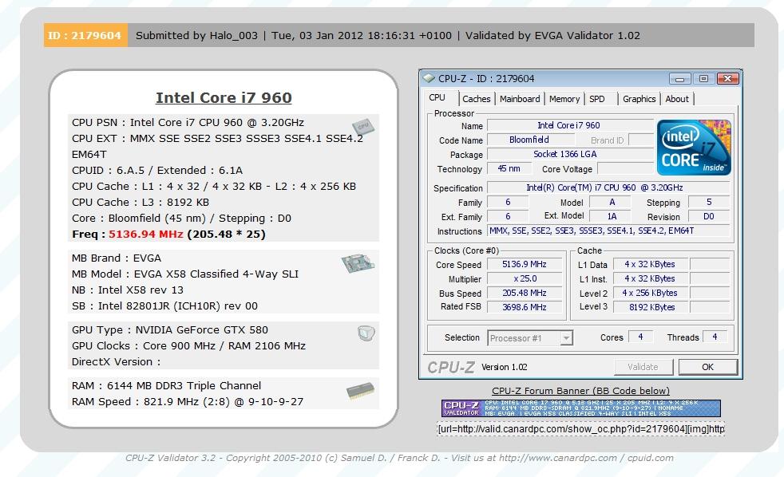Click the Rated FSB value 3698.6 MHz
Viewport: 784px width, 477px height.
click(x=524, y=307)
